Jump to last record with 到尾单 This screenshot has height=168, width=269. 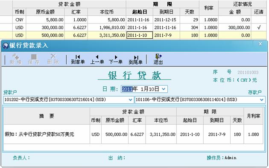136,59
